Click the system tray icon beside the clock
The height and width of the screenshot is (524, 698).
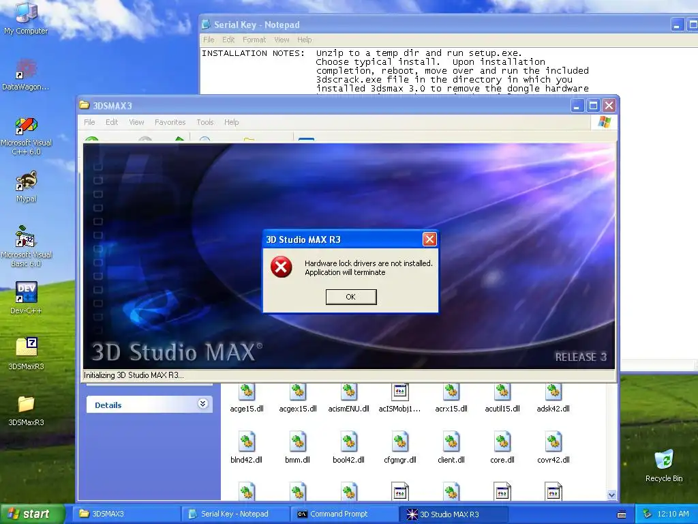pyautogui.click(x=648, y=514)
